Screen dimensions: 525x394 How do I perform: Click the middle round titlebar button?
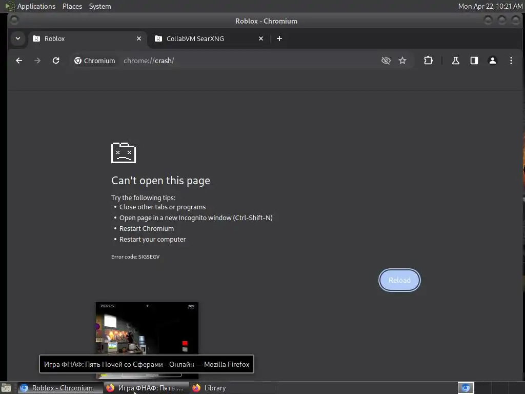click(502, 20)
